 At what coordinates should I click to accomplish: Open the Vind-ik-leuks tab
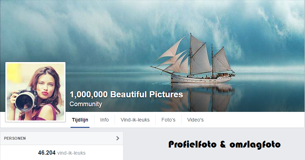[135, 120]
